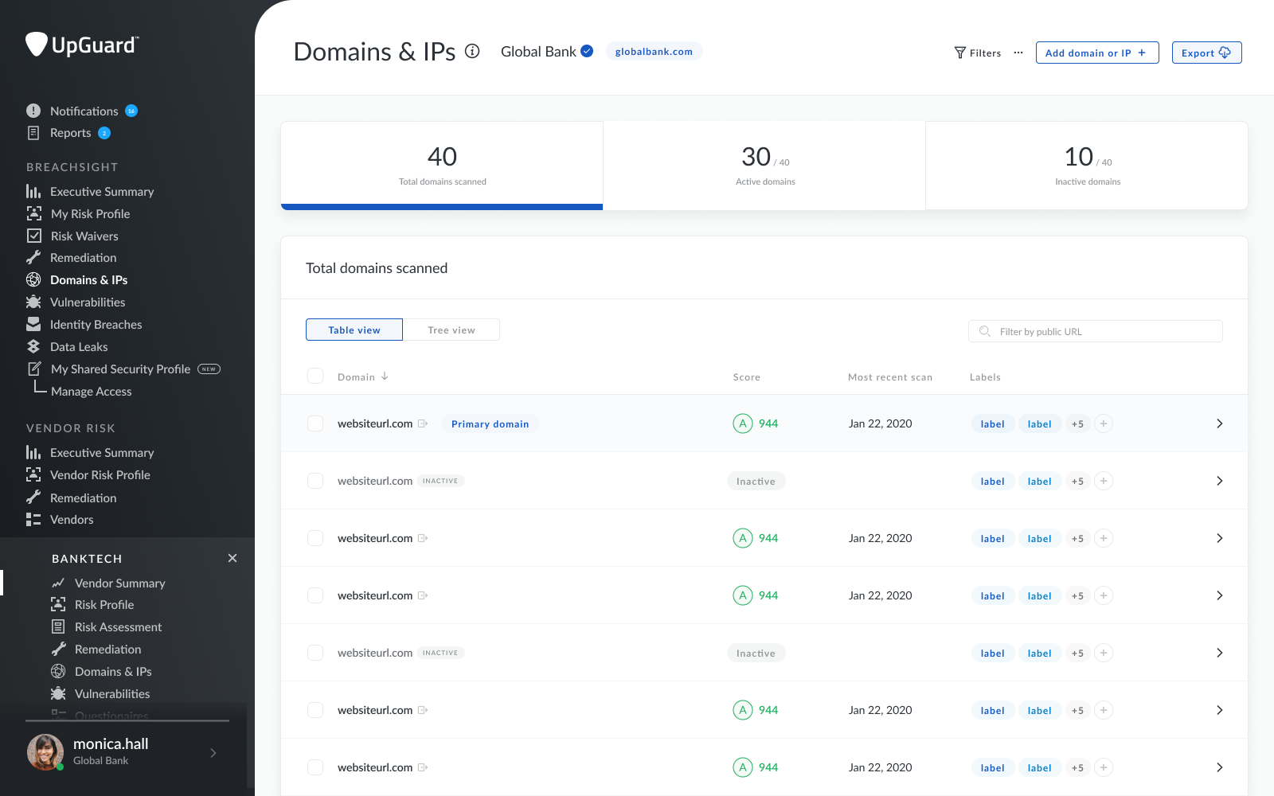
Task: Check the second inactive domain row checkbox
Action: pos(315,653)
